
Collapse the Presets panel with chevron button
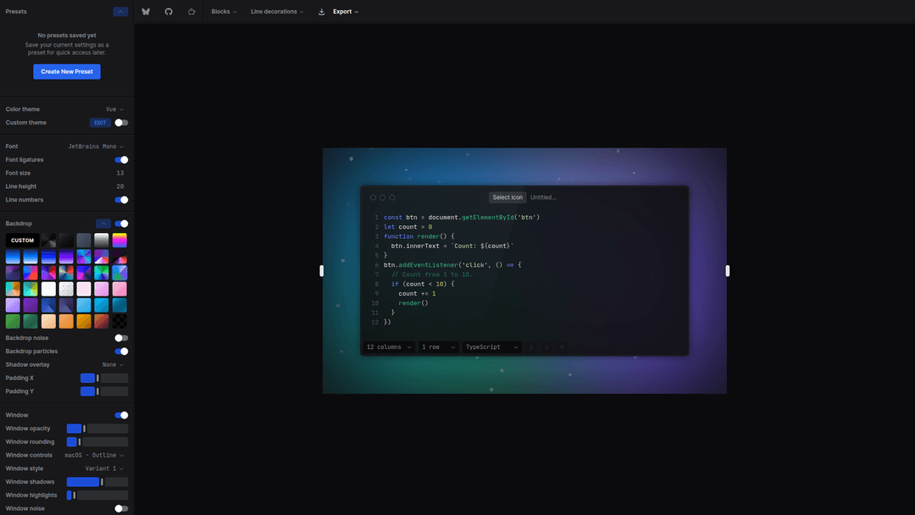(x=120, y=12)
